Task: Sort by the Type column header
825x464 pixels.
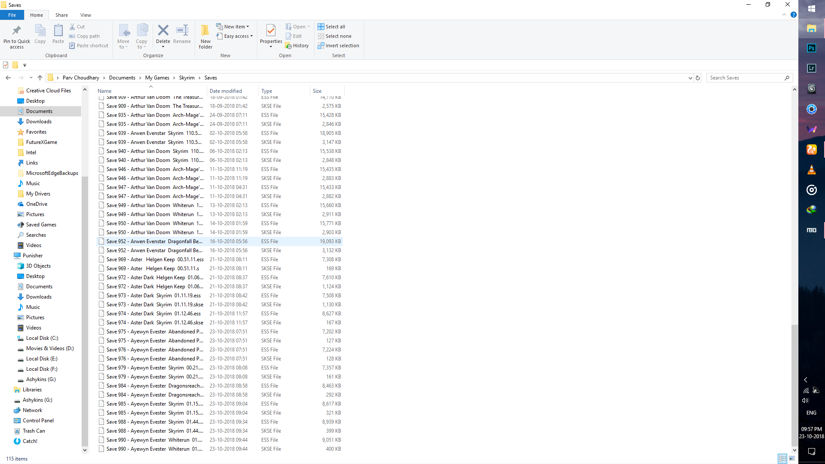Action: 284,91
